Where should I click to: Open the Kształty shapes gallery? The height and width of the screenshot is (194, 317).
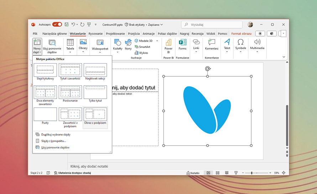coord(118,46)
